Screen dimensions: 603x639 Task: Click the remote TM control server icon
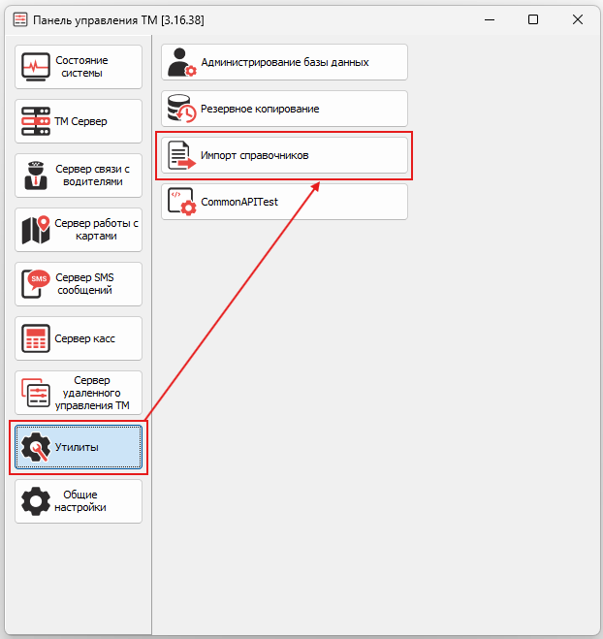(36, 393)
